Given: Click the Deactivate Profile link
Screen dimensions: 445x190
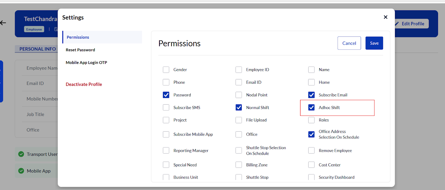Looking at the screenshot, I should (84, 84).
